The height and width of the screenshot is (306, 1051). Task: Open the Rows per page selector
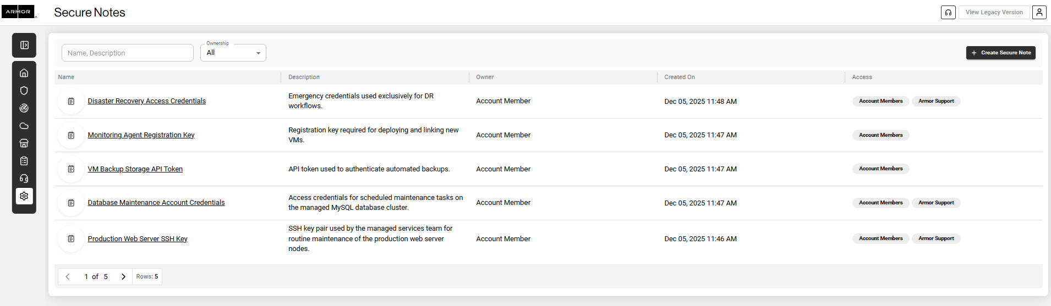(x=147, y=276)
